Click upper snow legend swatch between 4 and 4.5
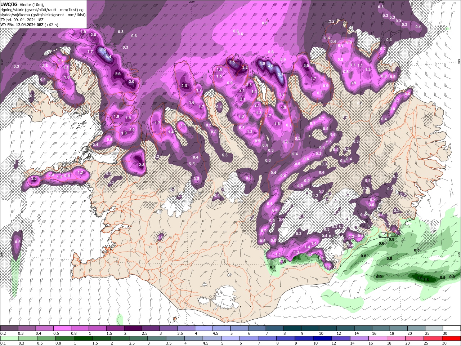 tap(203, 328)
